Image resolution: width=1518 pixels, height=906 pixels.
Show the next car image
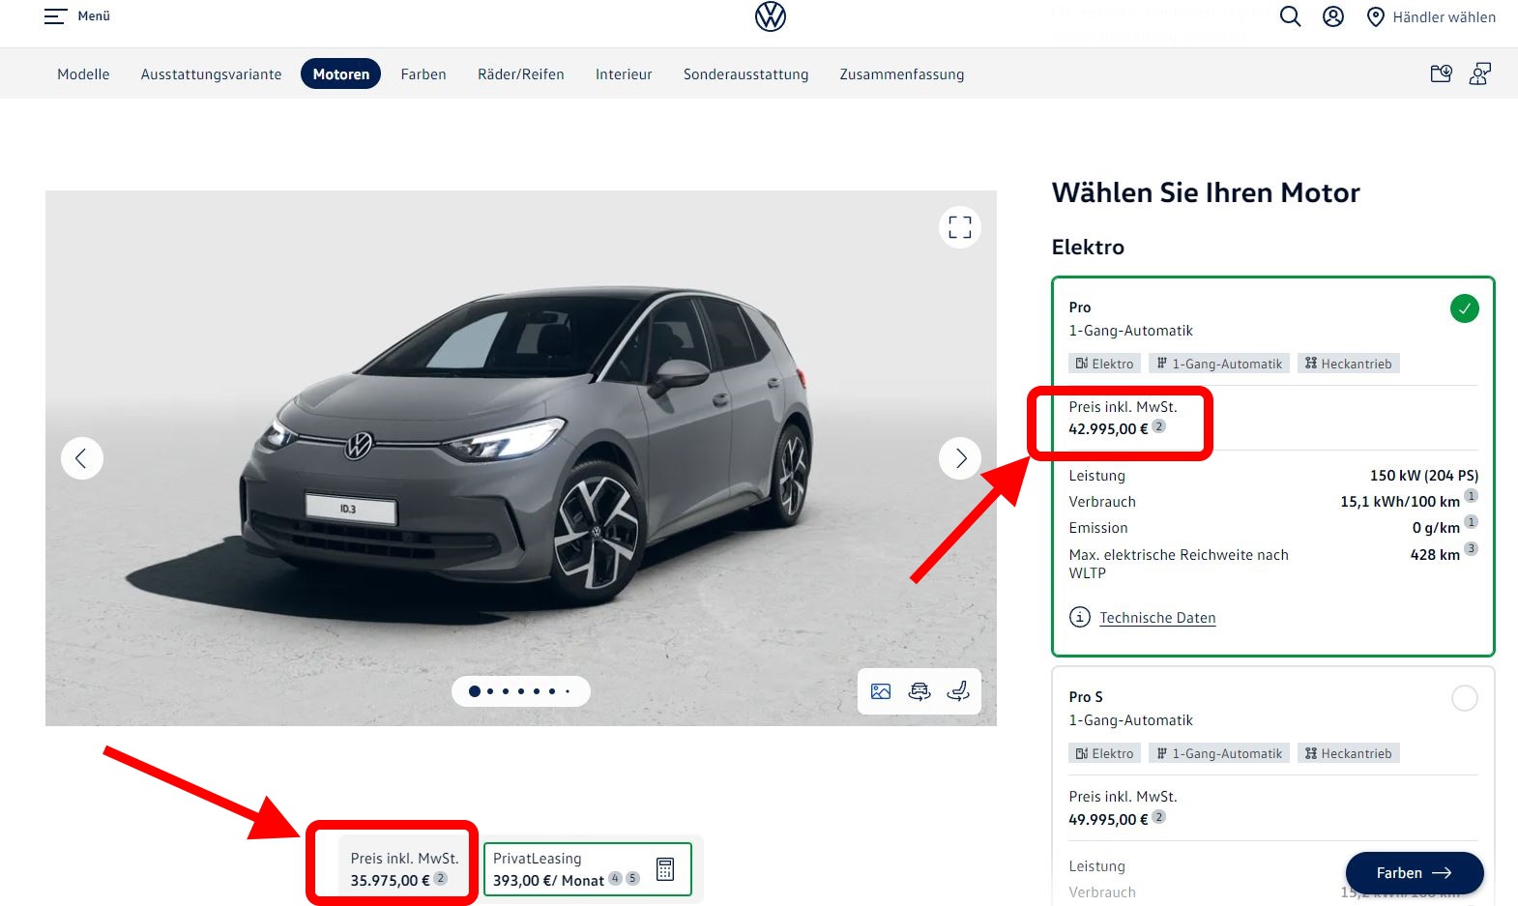(960, 458)
